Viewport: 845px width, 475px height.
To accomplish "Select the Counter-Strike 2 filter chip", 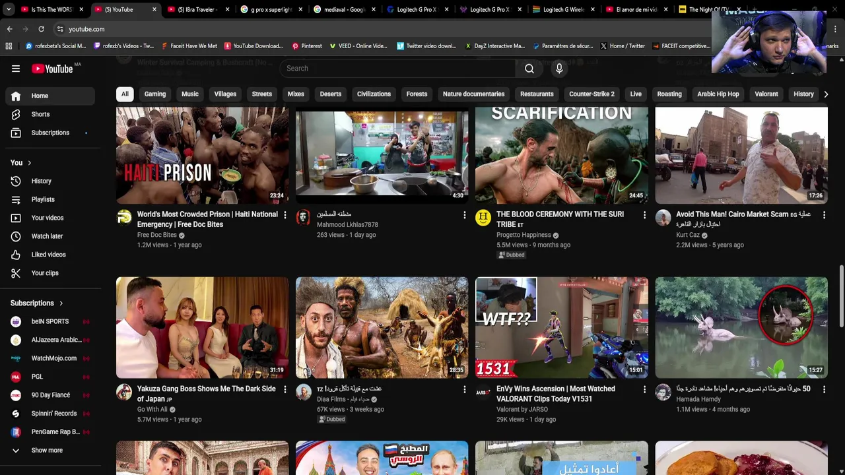I will click(x=591, y=94).
